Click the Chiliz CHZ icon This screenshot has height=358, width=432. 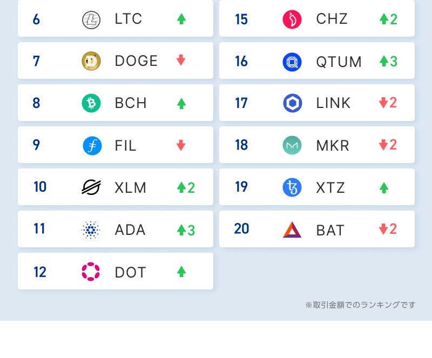click(292, 19)
